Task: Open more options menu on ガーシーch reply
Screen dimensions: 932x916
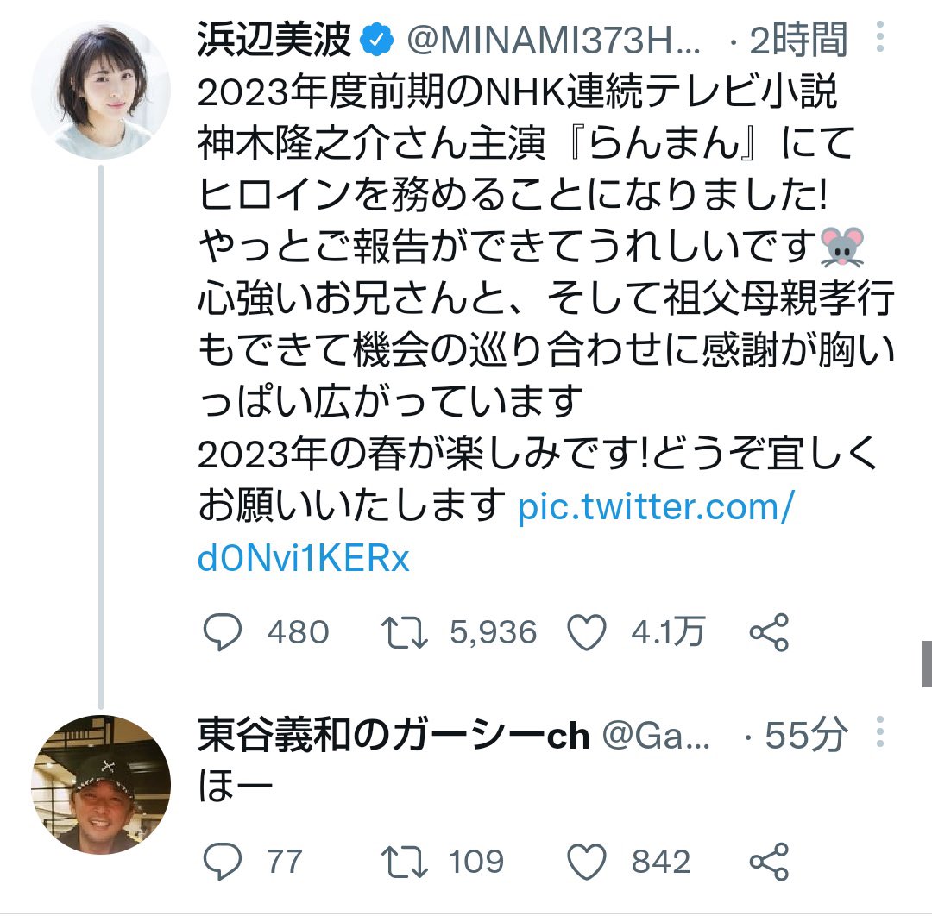Action: click(880, 735)
